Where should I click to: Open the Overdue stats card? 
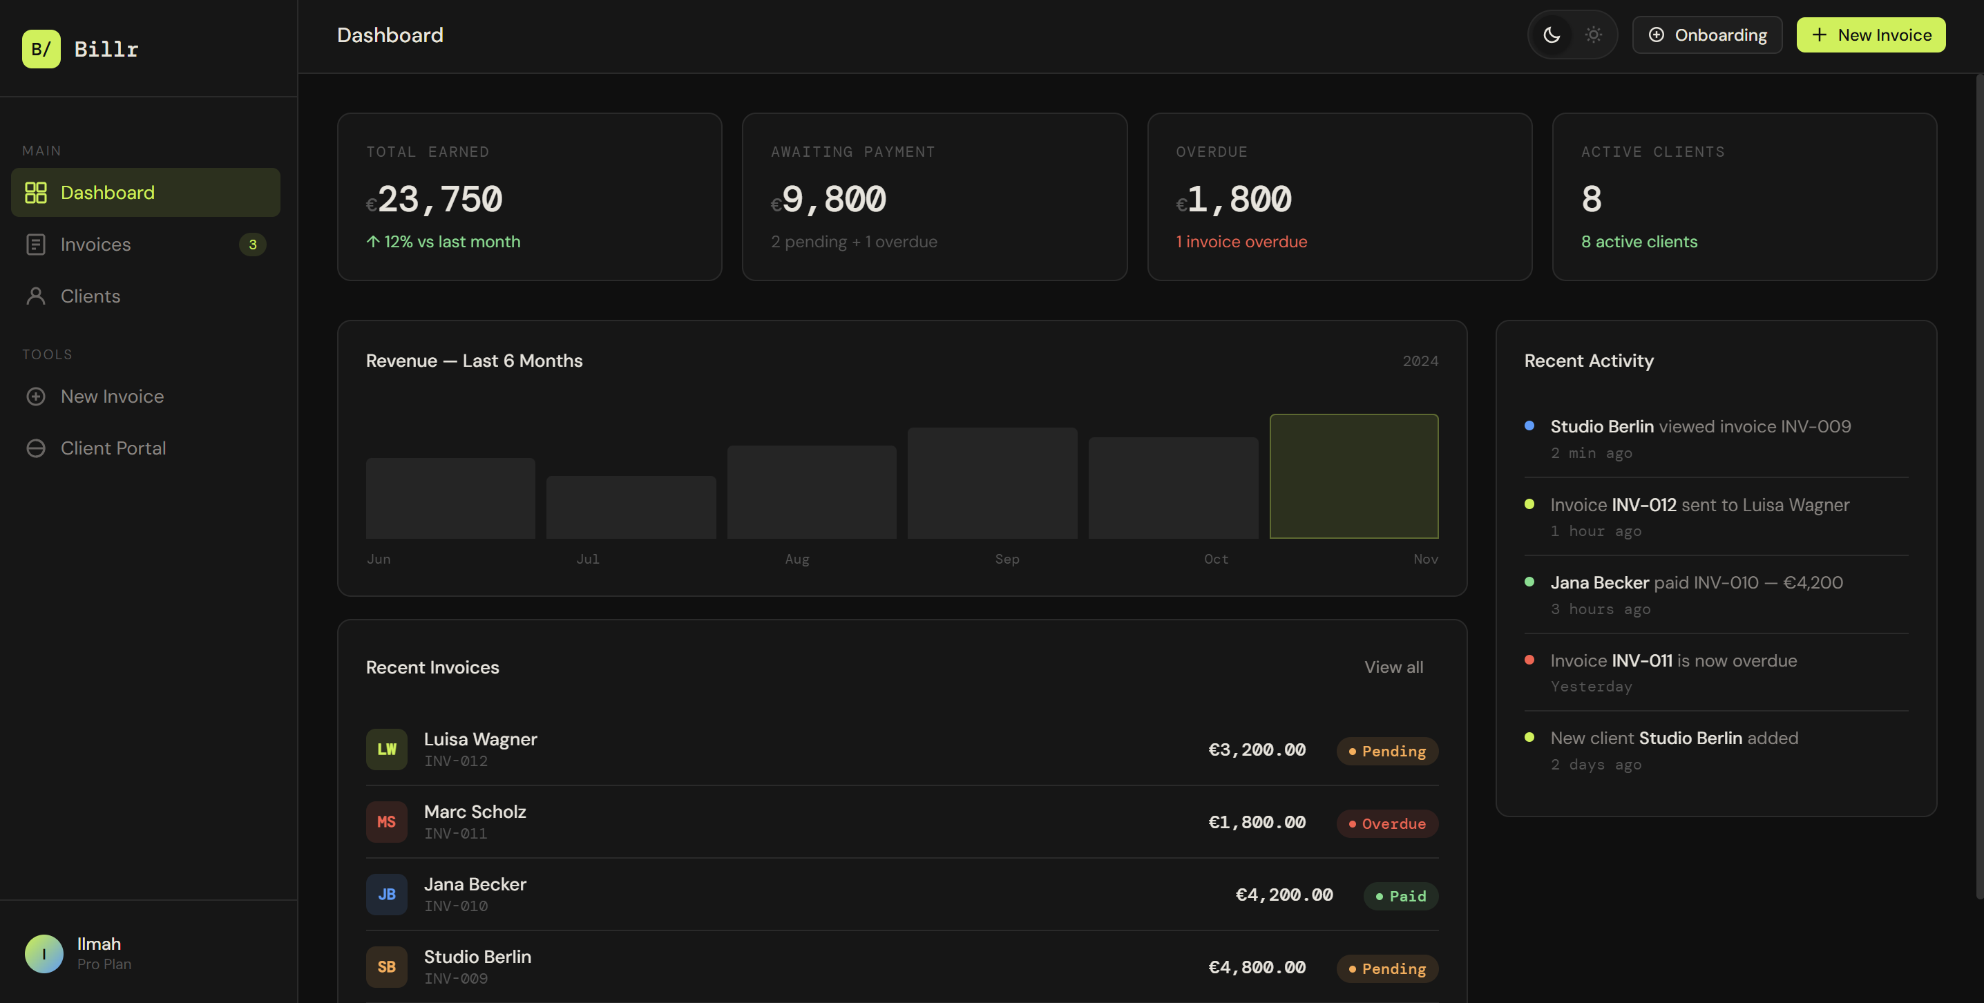pyautogui.click(x=1339, y=197)
